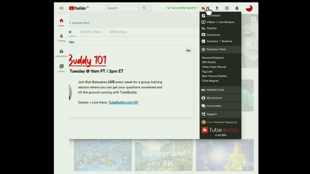Click the TubeBuddy logo at menu bottom
The height and width of the screenshot is (174, 310).
tap(220, 130)
